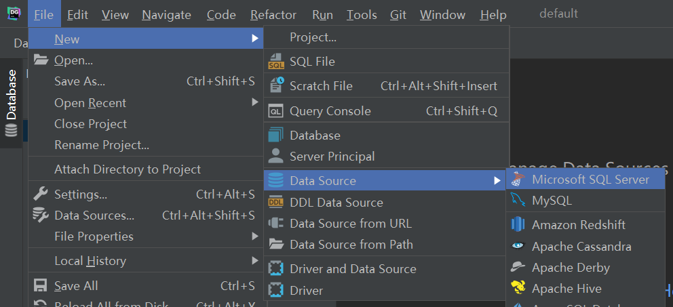Click the Driver and Data Source icon
This screenshot has height=307, width=673.
pyautogui.click(x=275, y=269)
